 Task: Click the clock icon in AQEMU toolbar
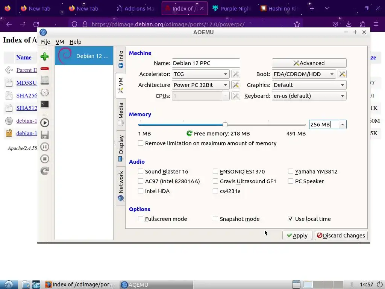[45, 93]
